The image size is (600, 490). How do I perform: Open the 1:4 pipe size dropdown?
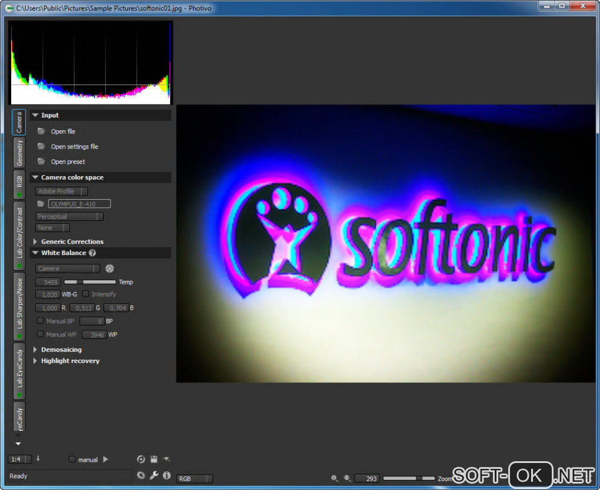(19, 459)
